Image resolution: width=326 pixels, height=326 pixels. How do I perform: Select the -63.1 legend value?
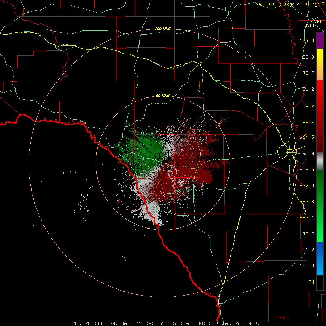[x=307, y=218]
